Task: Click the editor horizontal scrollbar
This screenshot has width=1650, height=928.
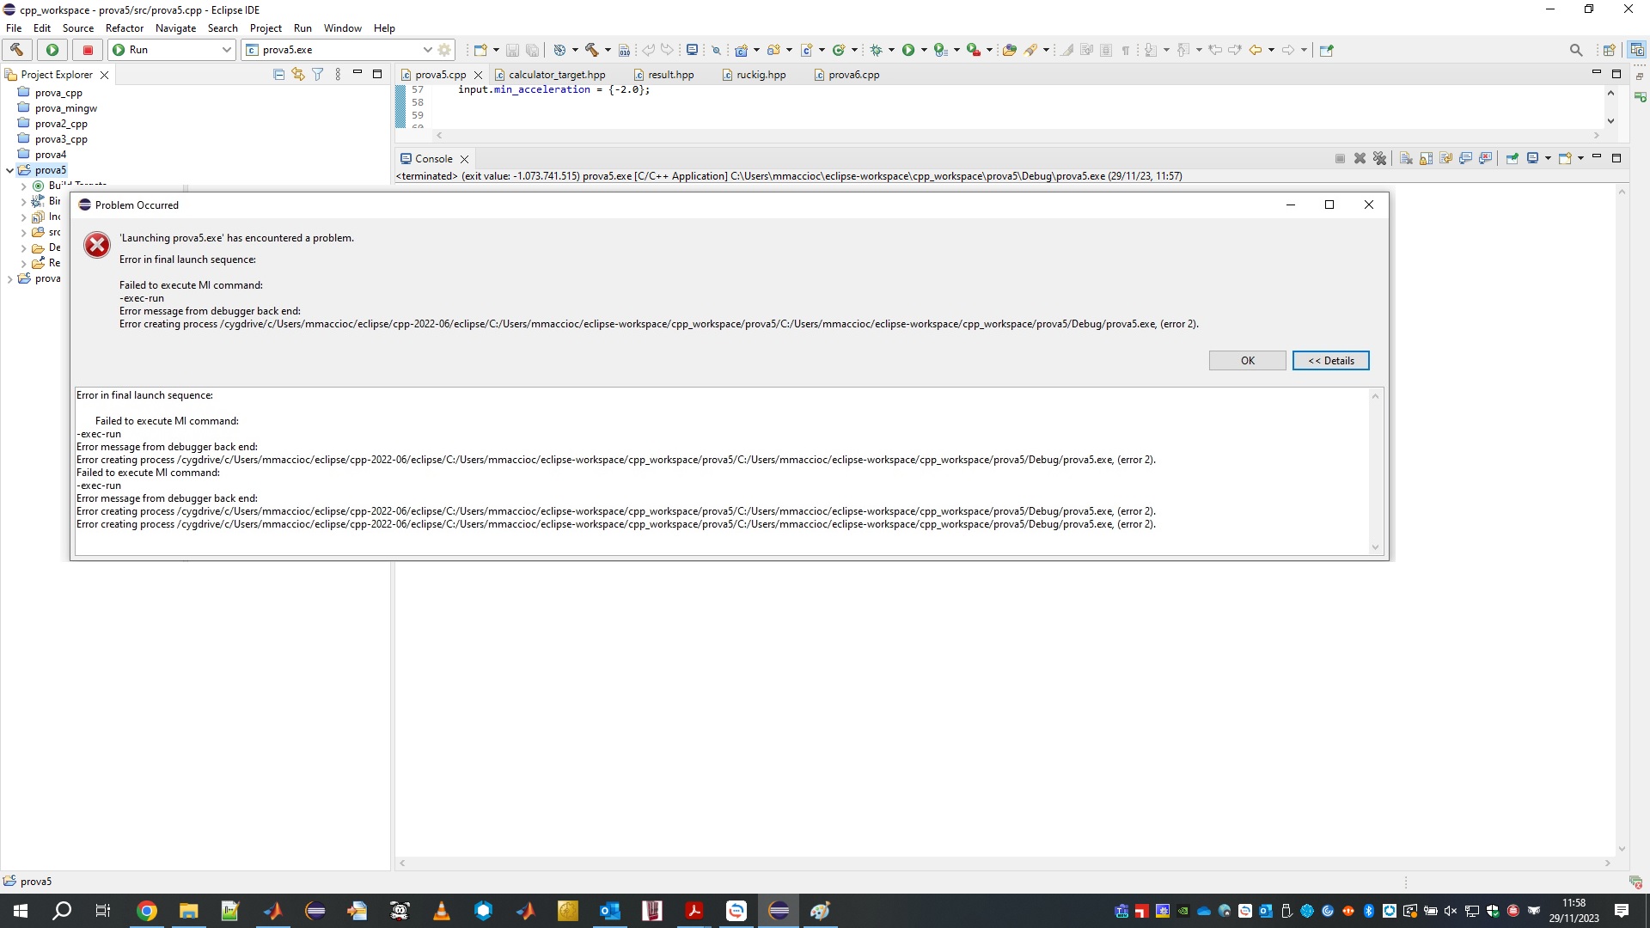Action: click(1018, 136)
